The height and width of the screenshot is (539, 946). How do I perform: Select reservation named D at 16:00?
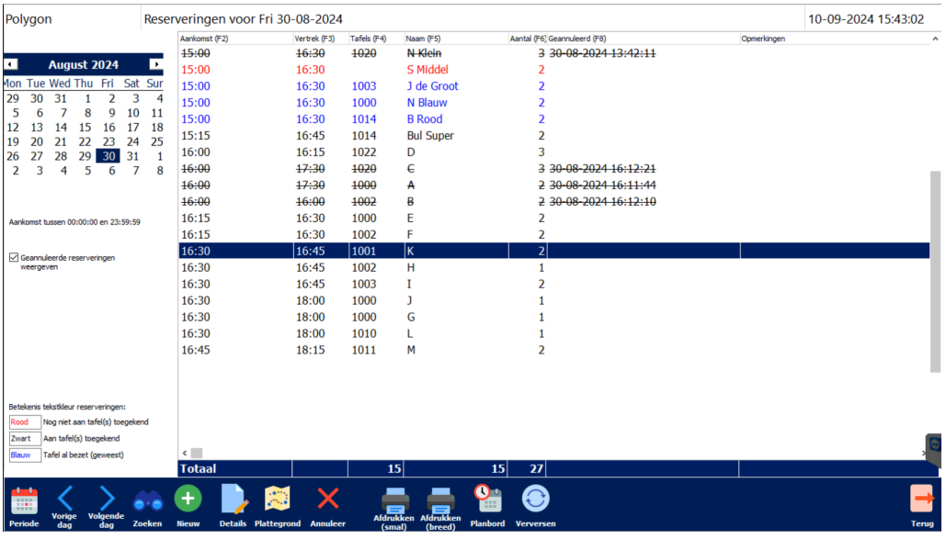[x=553, y=152]
